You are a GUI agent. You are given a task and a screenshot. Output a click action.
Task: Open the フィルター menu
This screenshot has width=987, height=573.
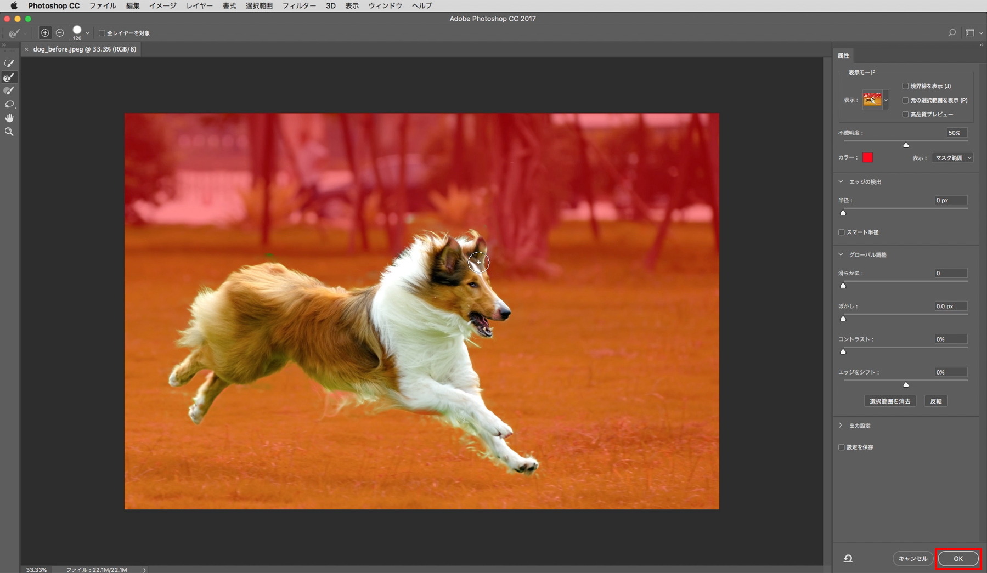point(298,5)
